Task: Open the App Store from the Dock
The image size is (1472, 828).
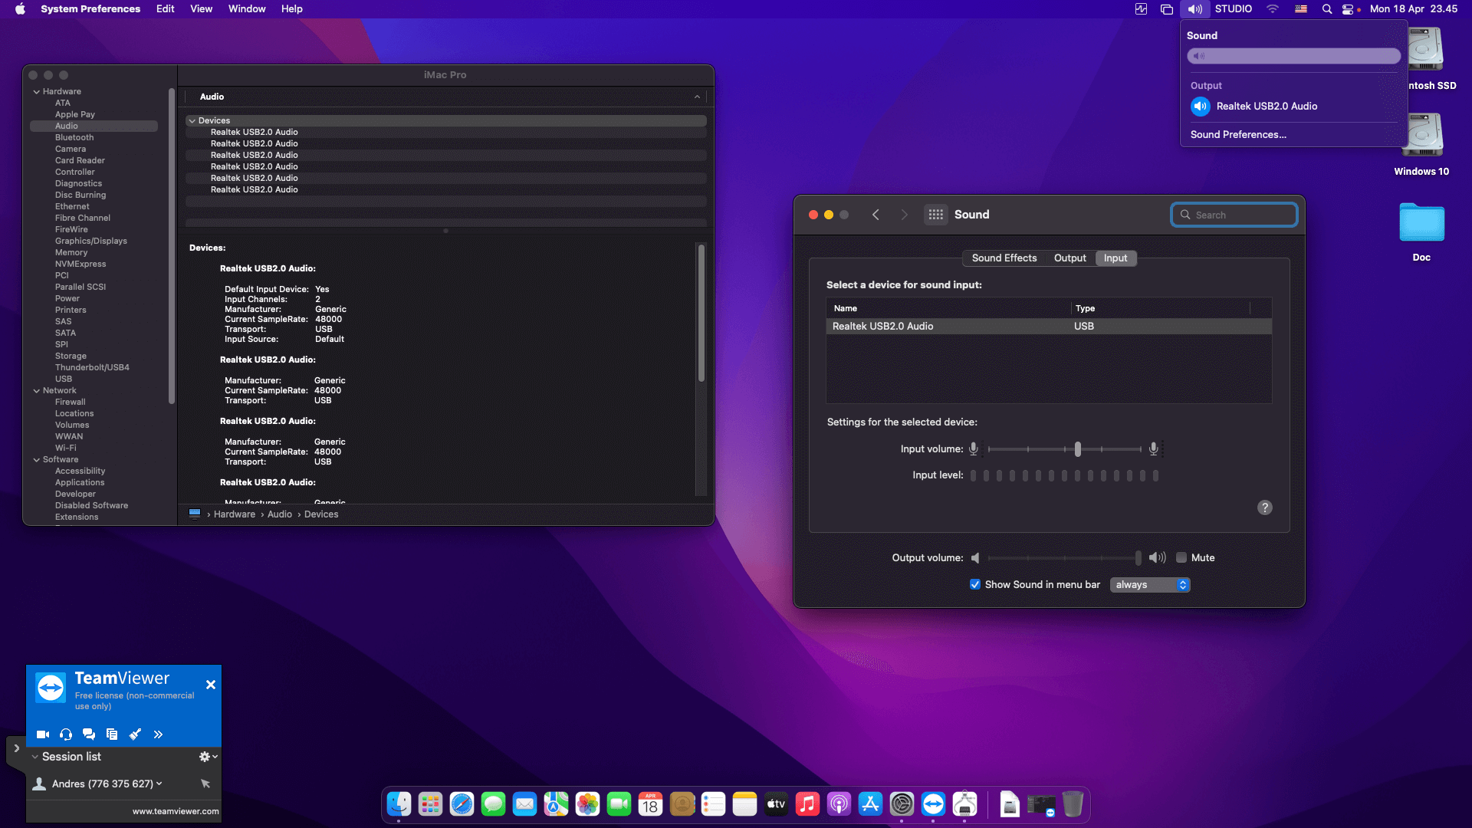Action: (870, 804)
